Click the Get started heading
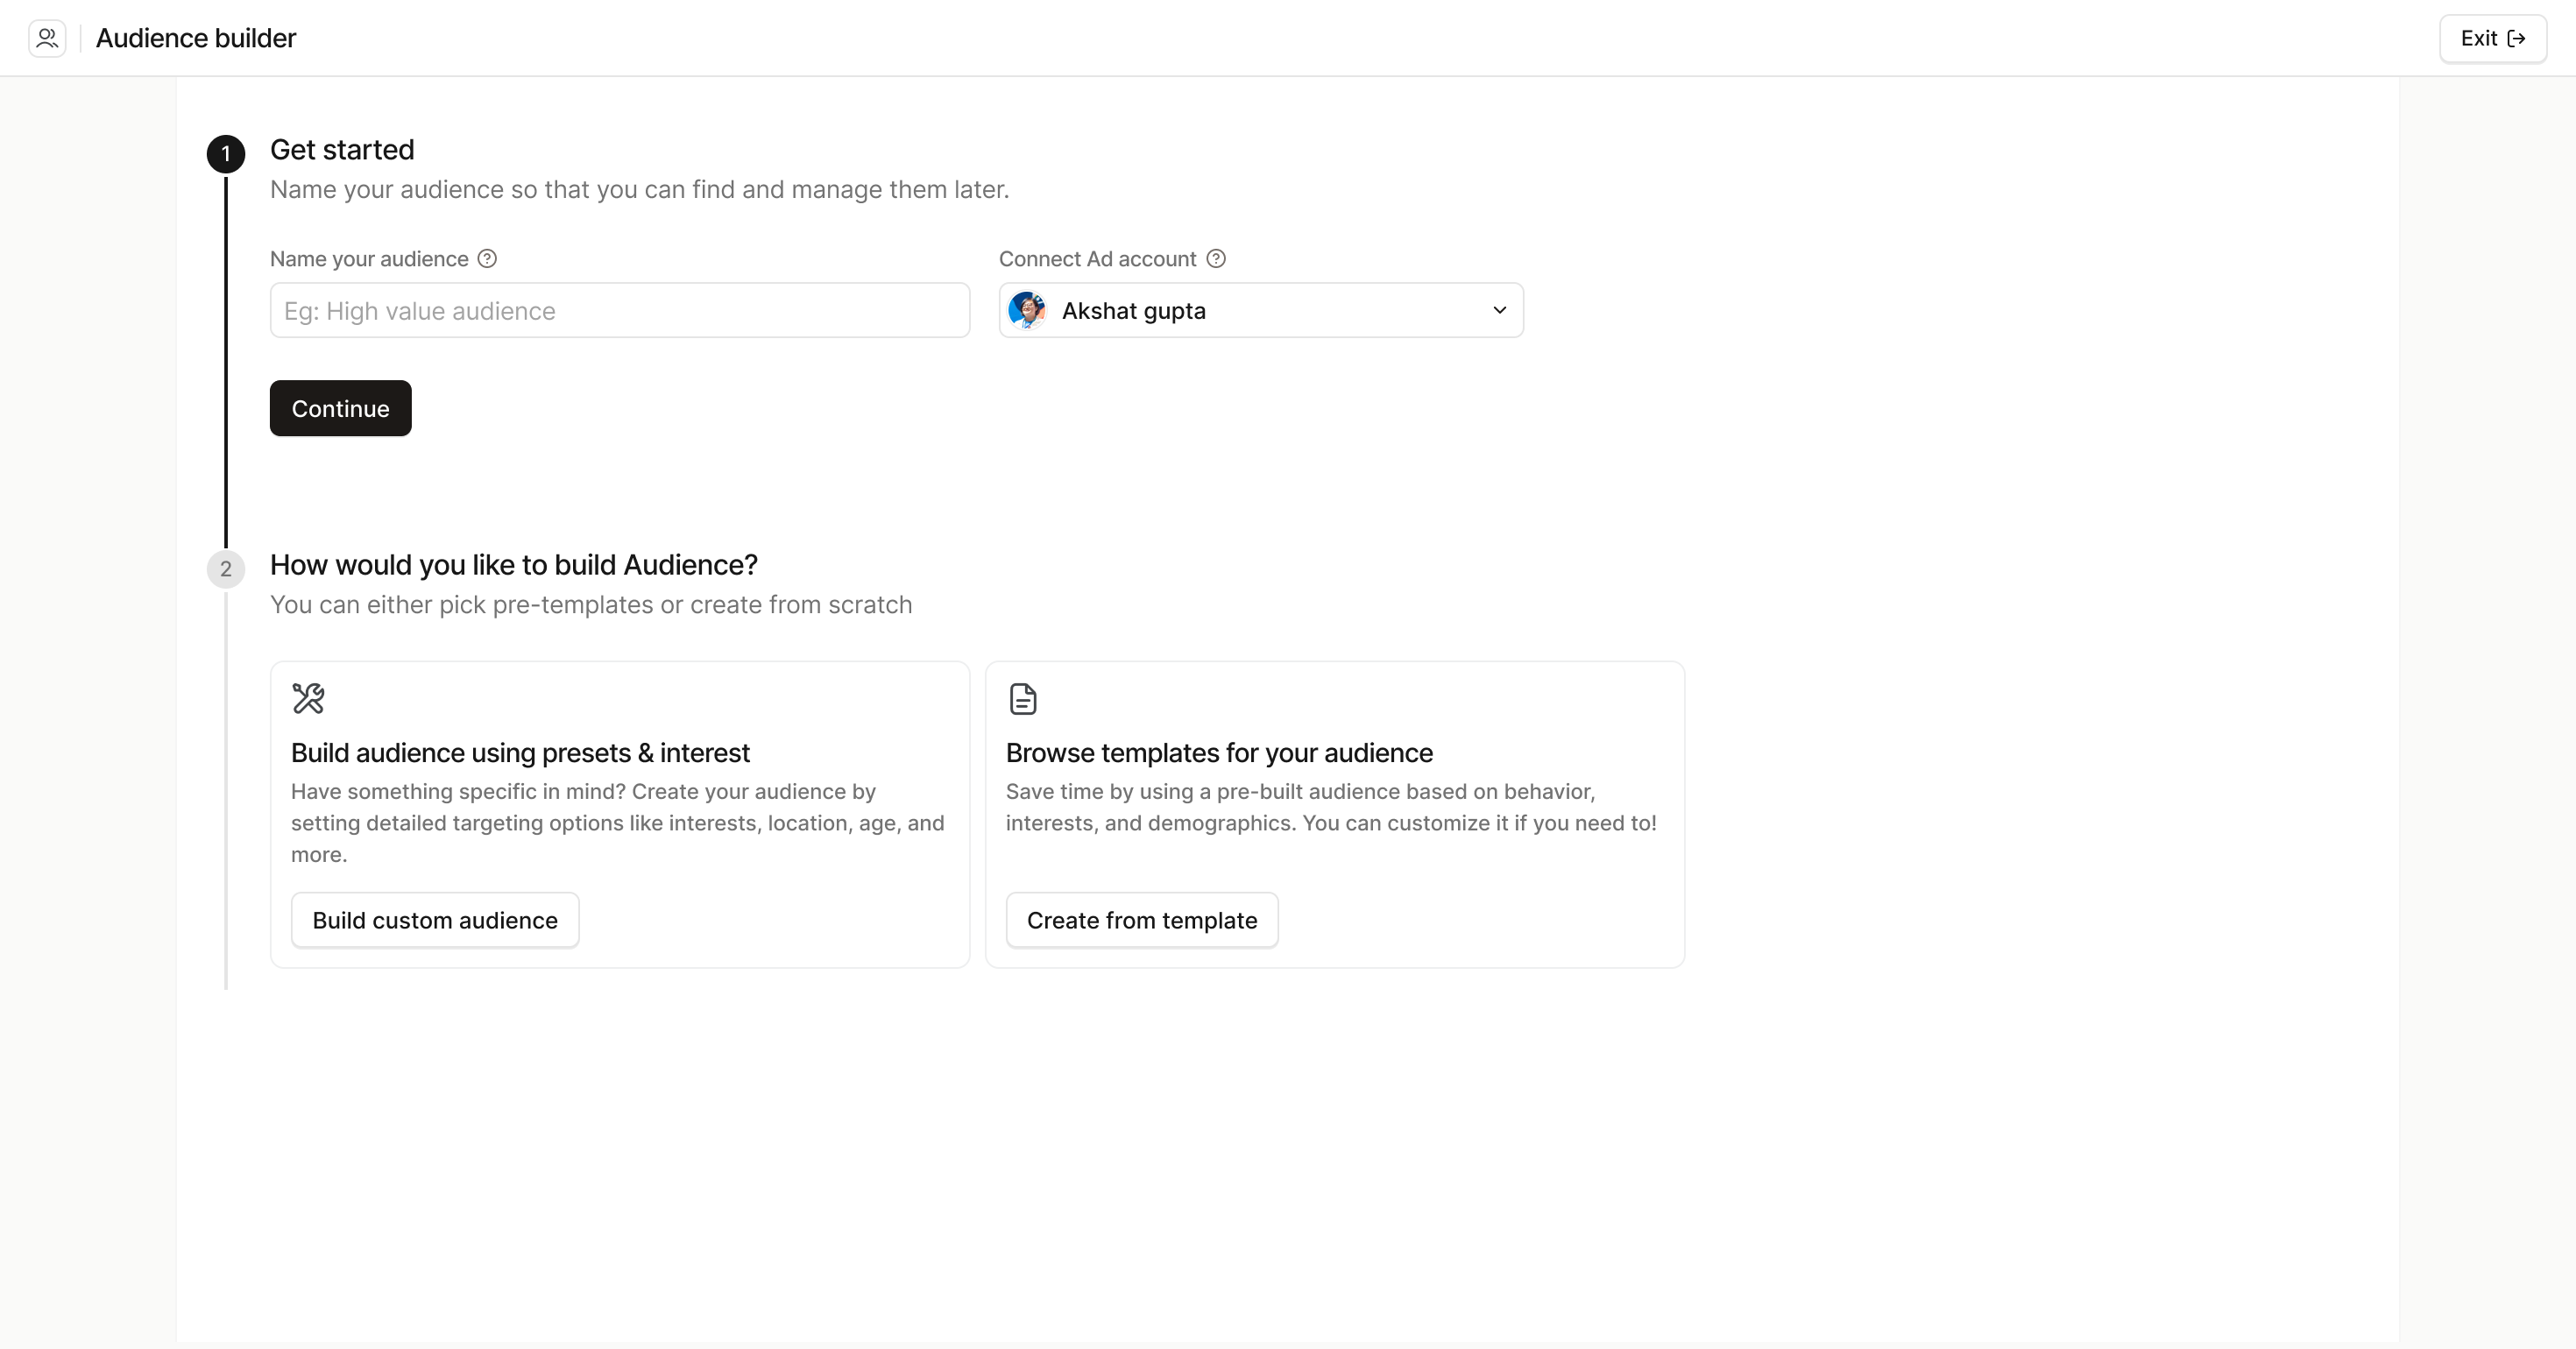2576x1349 pixels. [342, 149]
